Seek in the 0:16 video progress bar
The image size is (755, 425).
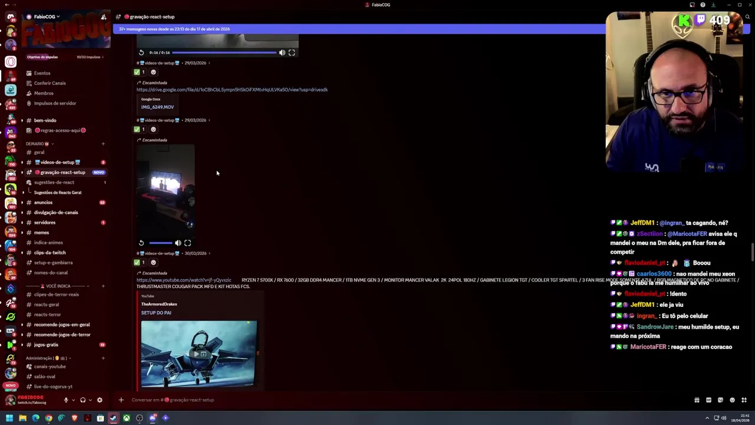[x=224, y=53]
